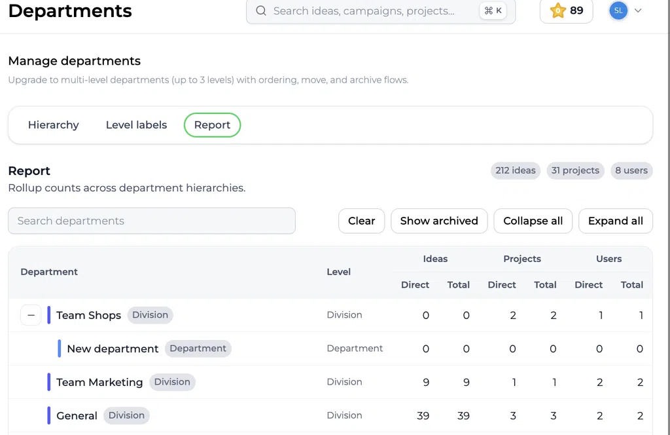
Task: Click the blue bar beside Team Marketing
Action: (48, 382)
